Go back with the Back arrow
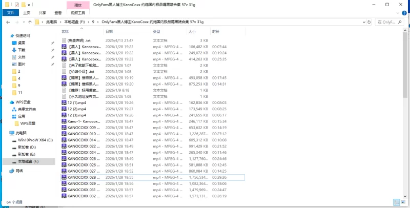 tap(8, 22)
